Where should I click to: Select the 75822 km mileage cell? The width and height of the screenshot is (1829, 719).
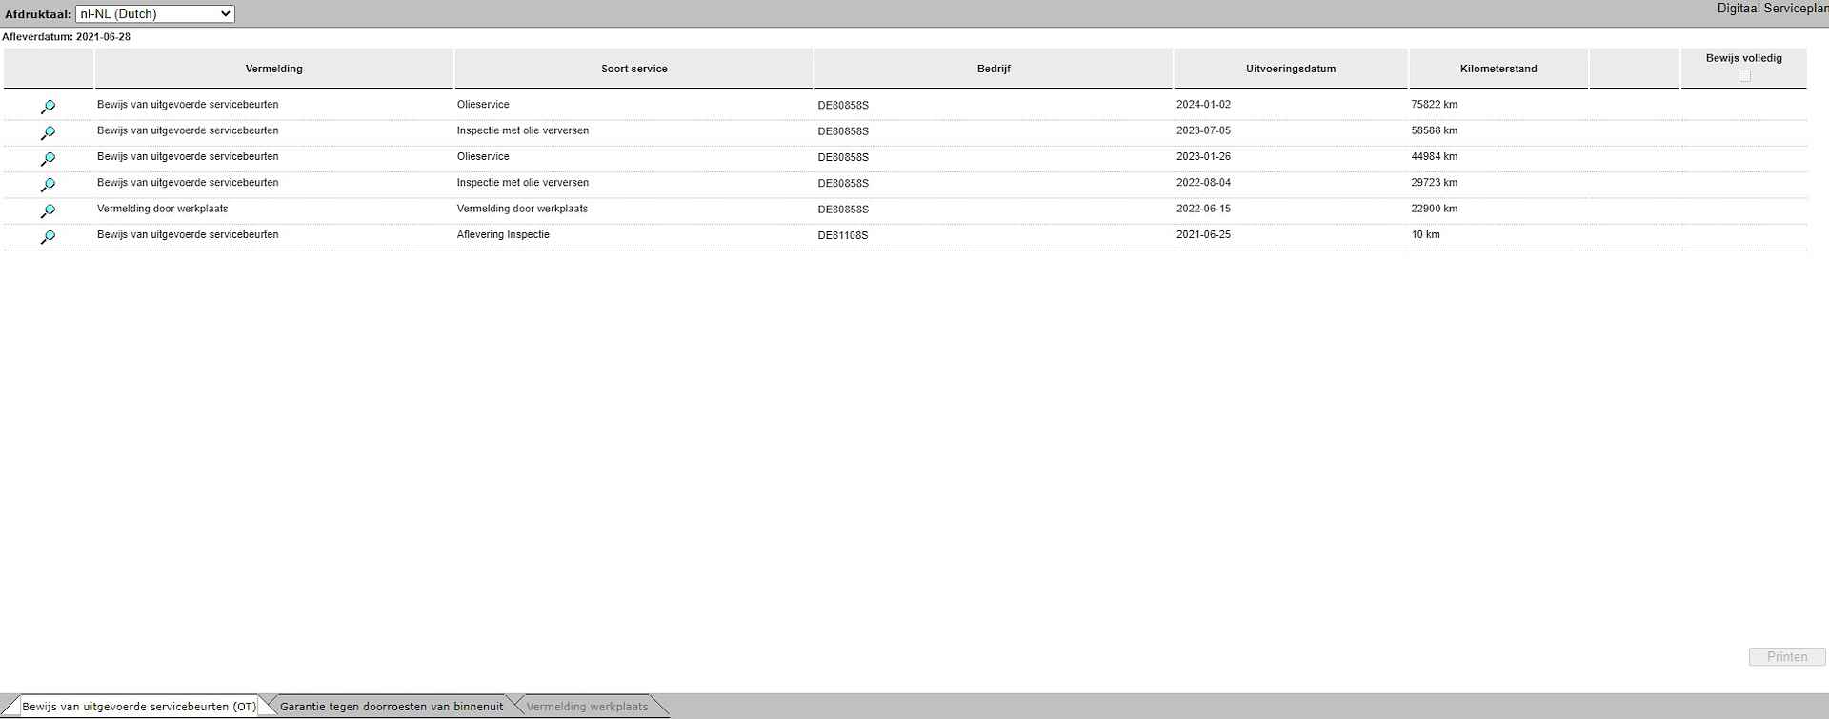pos(1435,105)
